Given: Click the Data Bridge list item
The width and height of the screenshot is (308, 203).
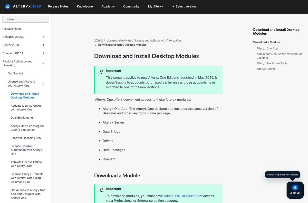Looking at the screenshot, I should tap(111, 131).
